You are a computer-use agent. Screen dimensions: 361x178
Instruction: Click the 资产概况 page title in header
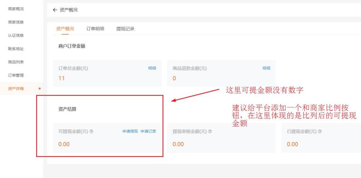pos(69,10)
